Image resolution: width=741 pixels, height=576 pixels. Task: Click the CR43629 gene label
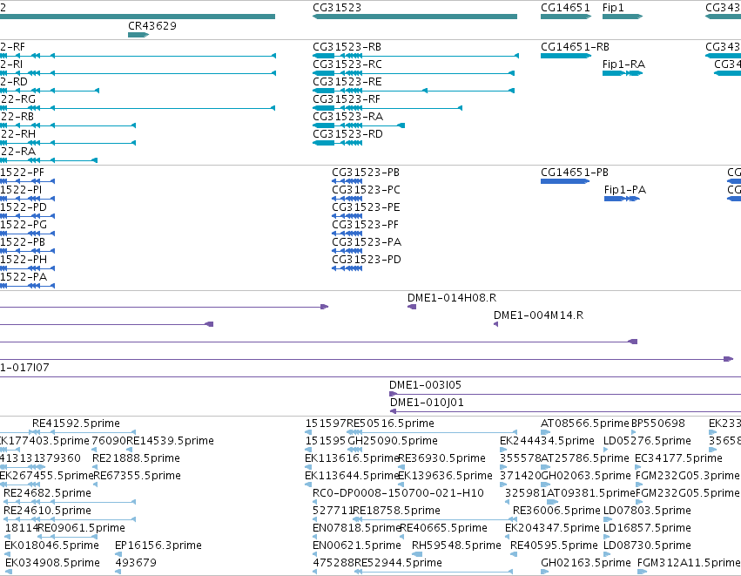152,26
